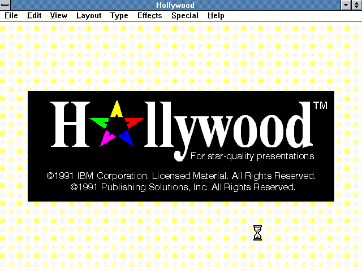Click the TM trademark symbol
This screenshot has width=362, height=271.
click(321, 106)
